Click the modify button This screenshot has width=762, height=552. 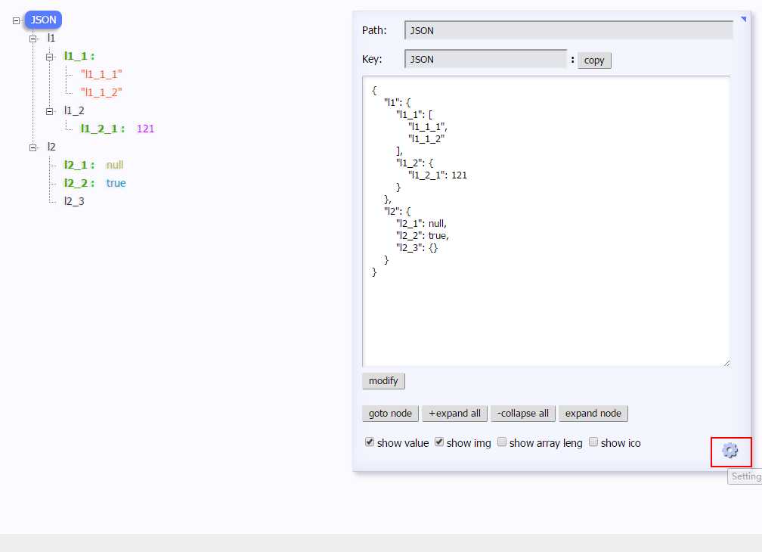383,380
